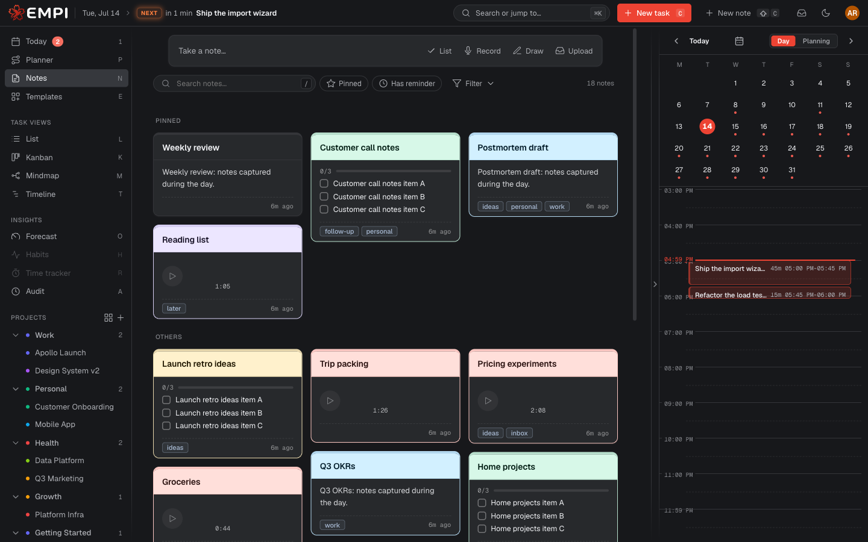Start a Draw note
The image size is (868, 542).
(528, 51)
